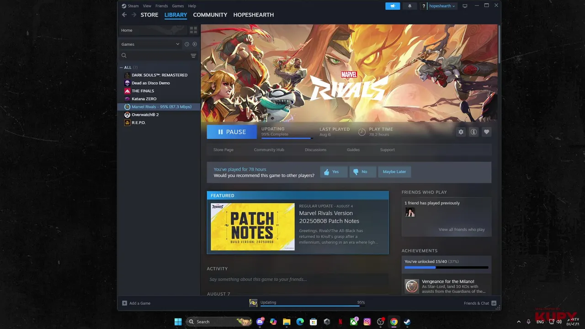This screenshot has height=329, width=585.
Task: Open the game info icon
Action: [x=473, y=132]
